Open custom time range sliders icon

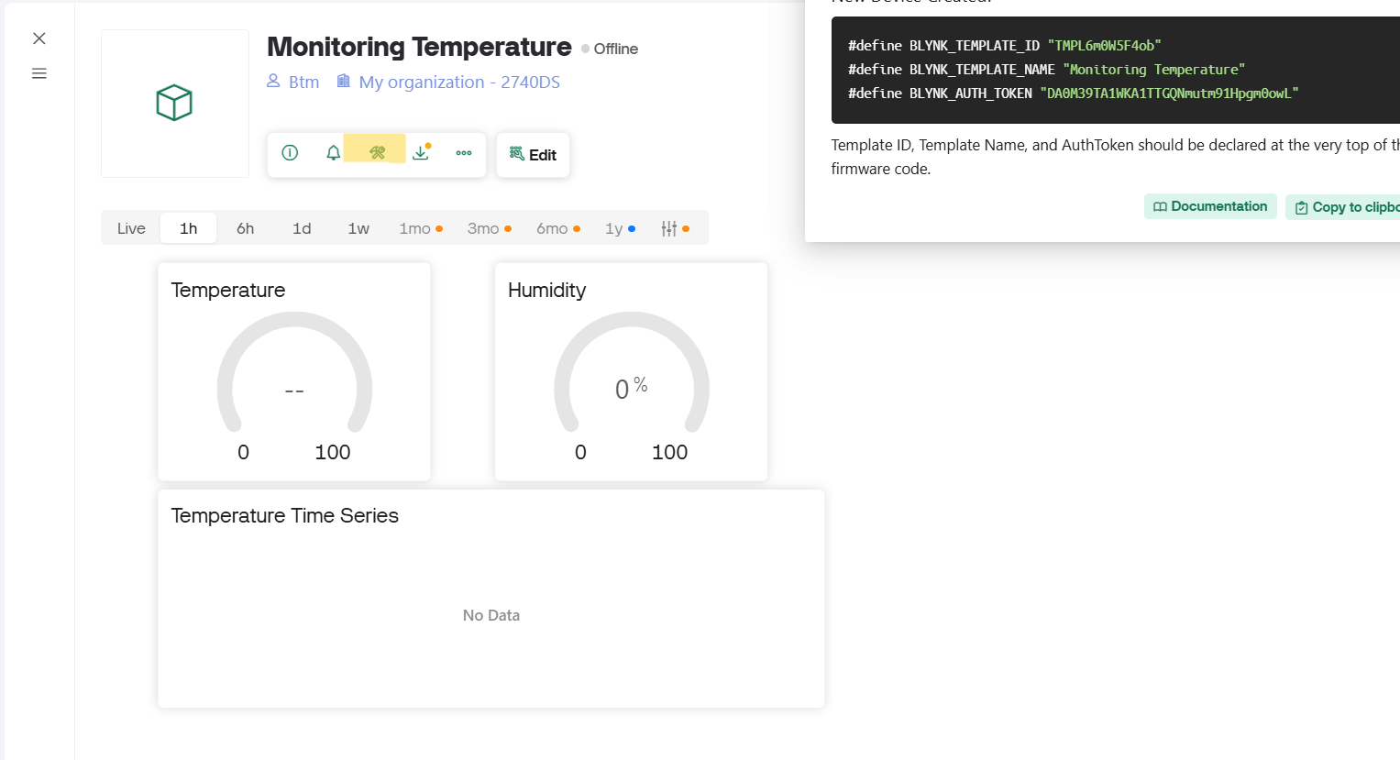pos(669,228)
